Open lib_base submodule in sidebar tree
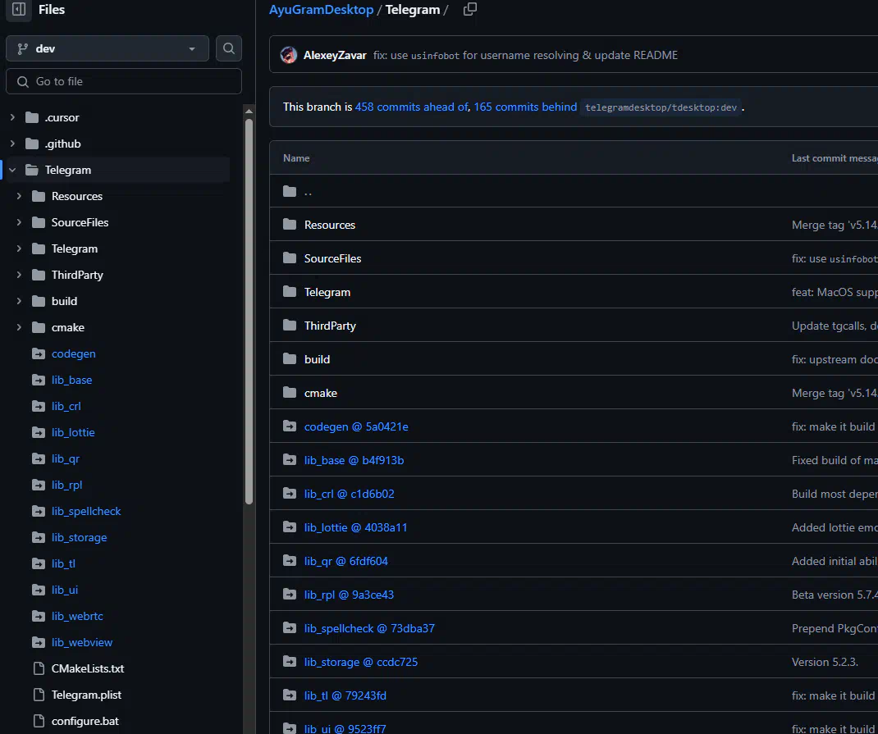 pos(71,380)
